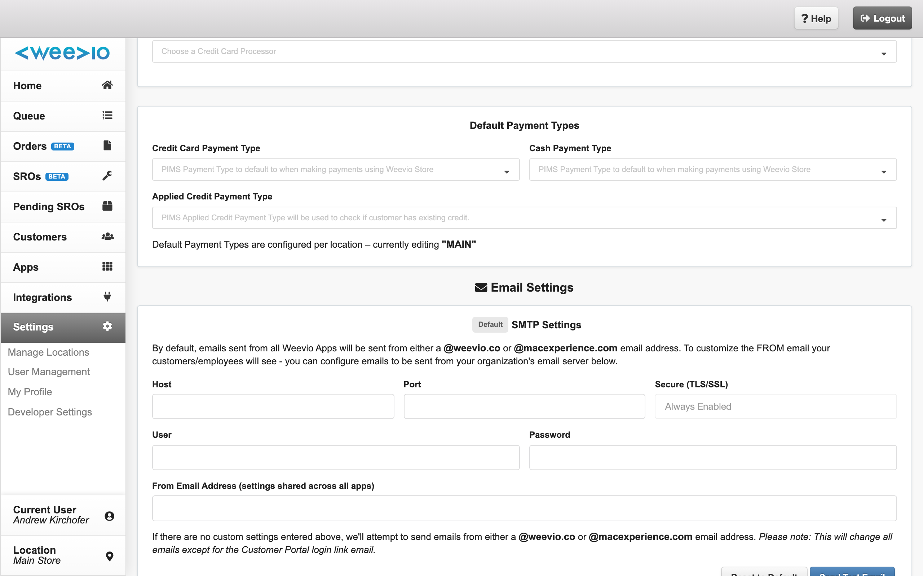Open Manage Locations link

(x=48, y=352)
